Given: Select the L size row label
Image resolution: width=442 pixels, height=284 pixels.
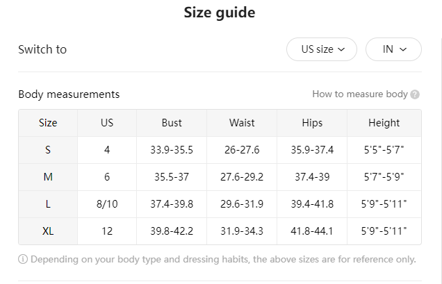Looking at the screenshot, I should click(48, 204).
